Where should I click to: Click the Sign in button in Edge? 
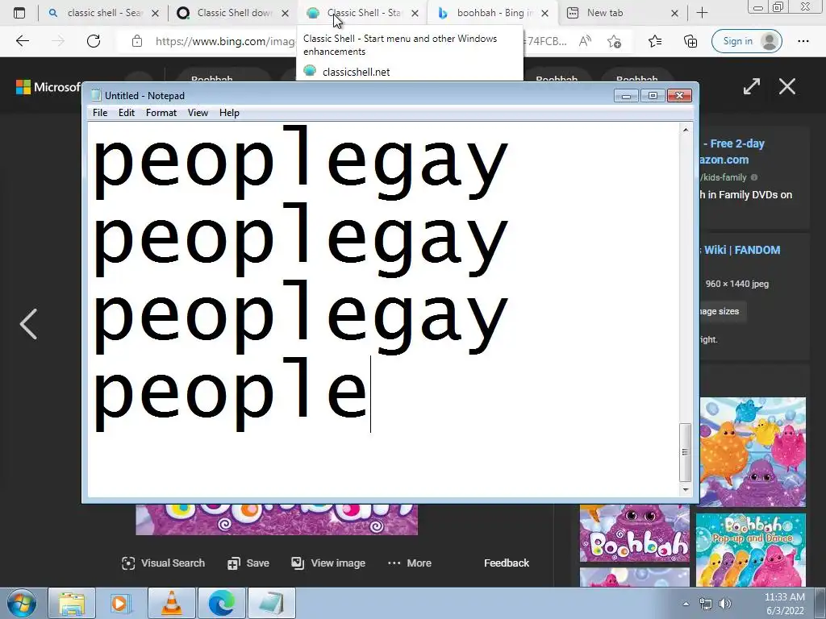pos(746,41)
